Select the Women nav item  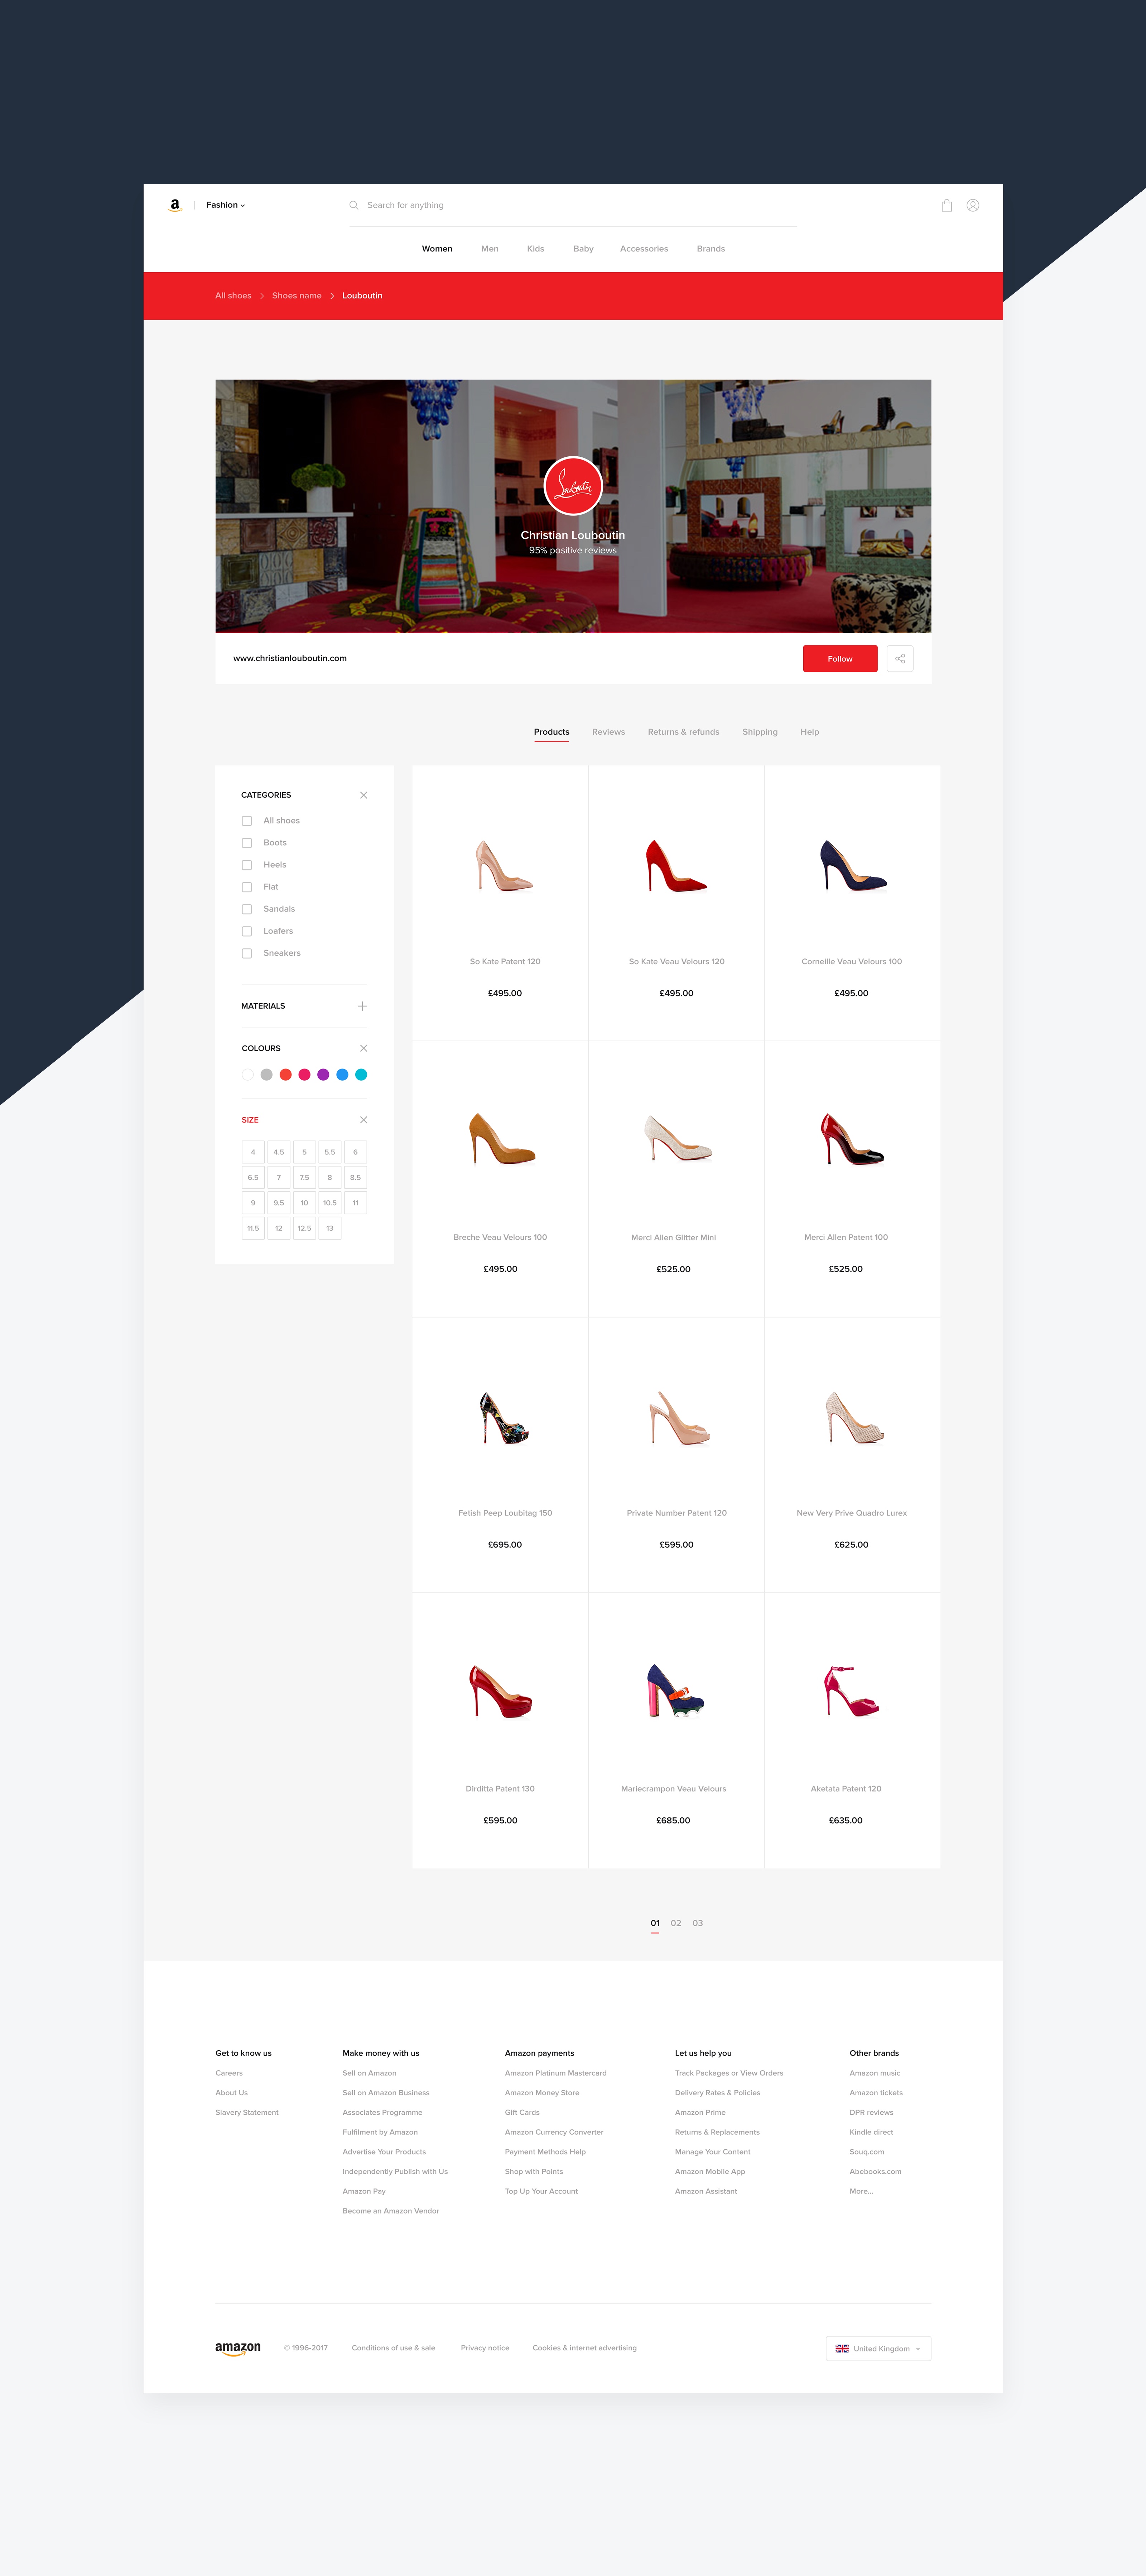[437, 249]
